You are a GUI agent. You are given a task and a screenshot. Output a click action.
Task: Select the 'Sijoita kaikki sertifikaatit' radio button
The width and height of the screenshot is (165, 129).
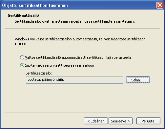22,65
